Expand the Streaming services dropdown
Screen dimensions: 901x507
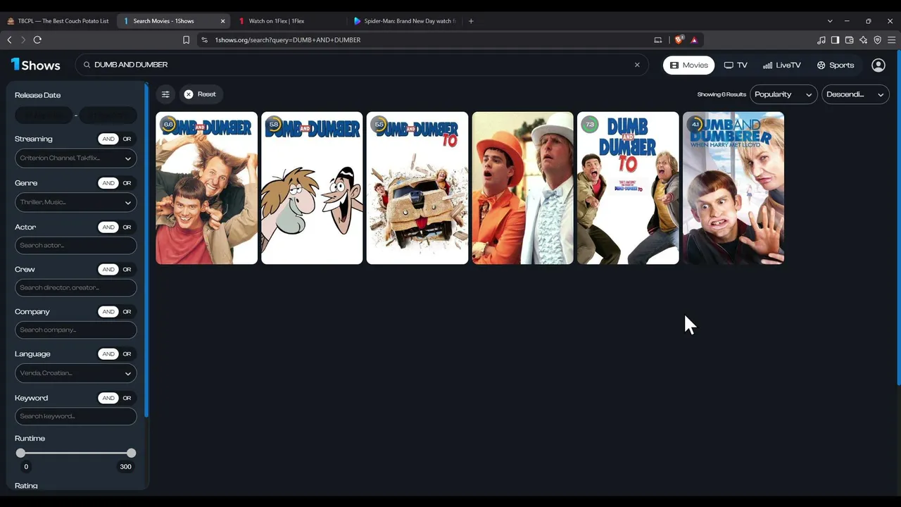pos(76,158)
